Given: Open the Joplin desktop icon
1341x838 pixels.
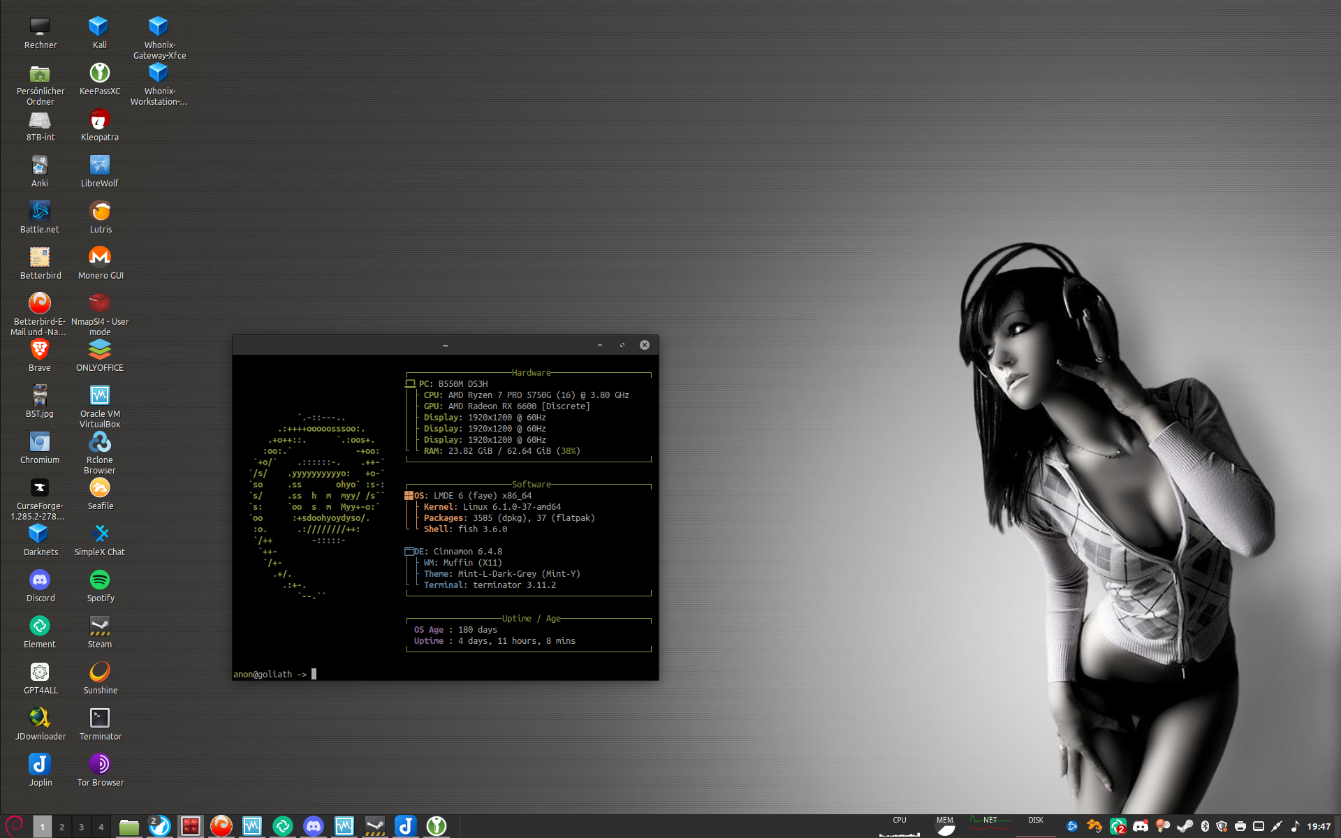Looking at the screenshot, I should tap(40, 764).
